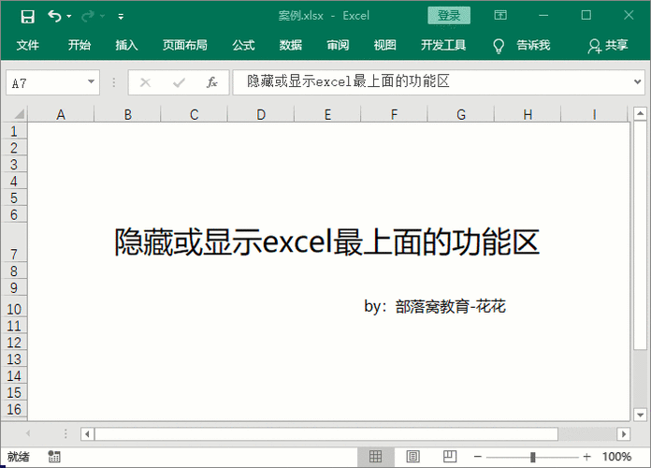Screen dimensions: 651x468
Task: Click the 告诉我 lightbulb icon
Action: pos(499,46)
